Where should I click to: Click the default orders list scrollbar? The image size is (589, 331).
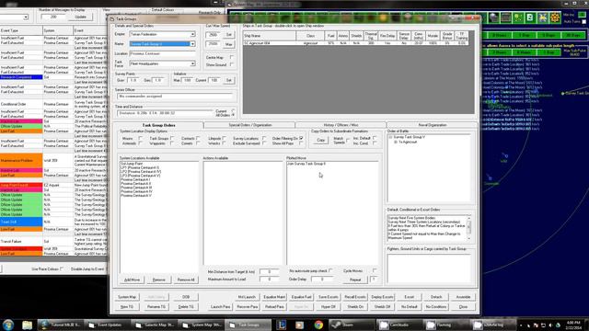click(x=468, y=228)
